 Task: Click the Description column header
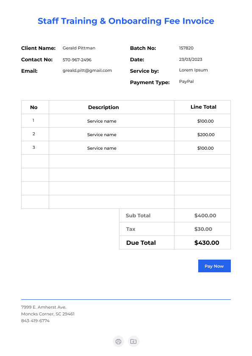click(x=103, y=107)
